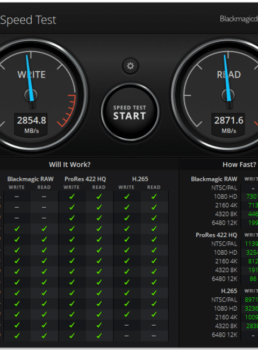The width and height of the screenshot is (258, 350).
Task: Click ProRes 422 HQ heading in How Fast panel
Action: coord(216,235)
